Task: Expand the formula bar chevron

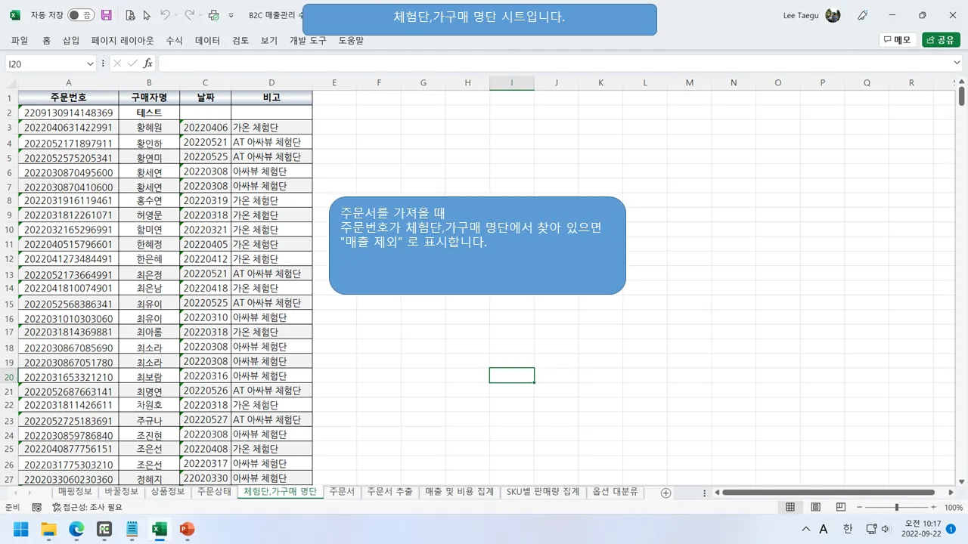Action: [957, 63]
